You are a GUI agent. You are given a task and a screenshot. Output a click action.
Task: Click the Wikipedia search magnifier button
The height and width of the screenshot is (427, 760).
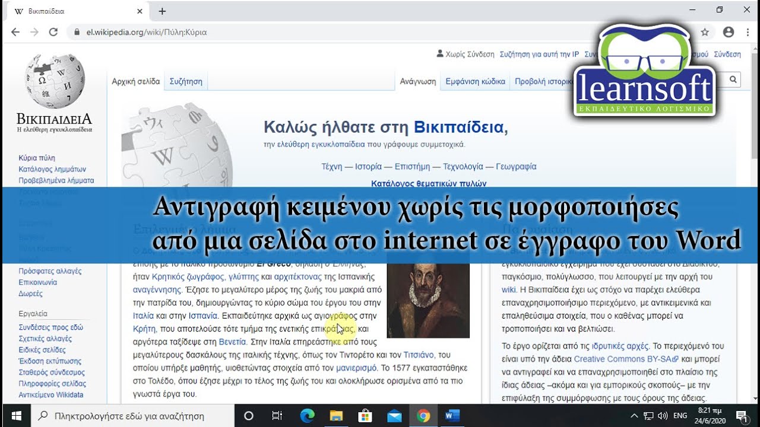733,79
